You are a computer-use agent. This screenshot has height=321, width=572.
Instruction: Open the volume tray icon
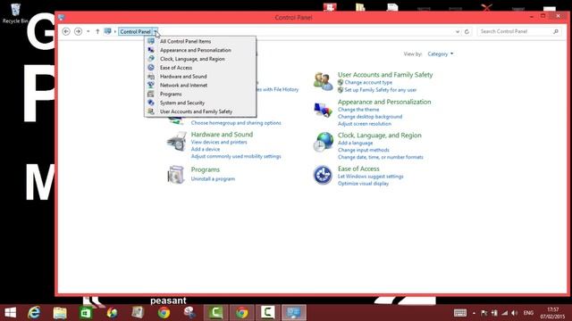point(515,313)
